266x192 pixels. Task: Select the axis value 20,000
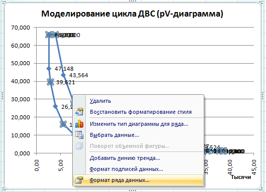(21, 117)
